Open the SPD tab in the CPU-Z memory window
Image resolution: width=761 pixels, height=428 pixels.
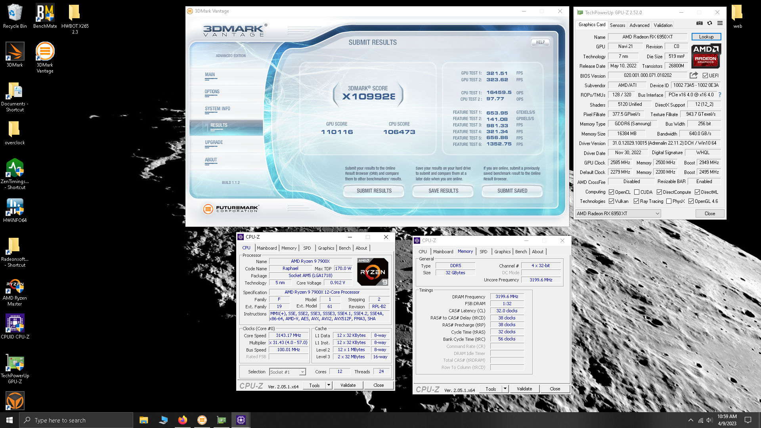tap(484, 252)
